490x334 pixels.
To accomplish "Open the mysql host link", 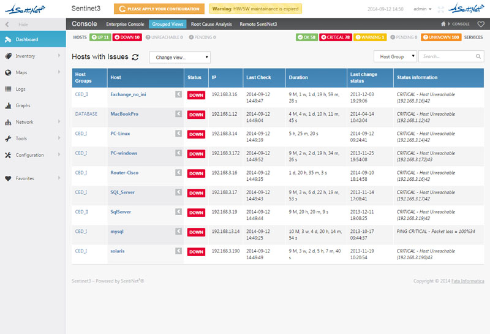I will click(117, 232).
